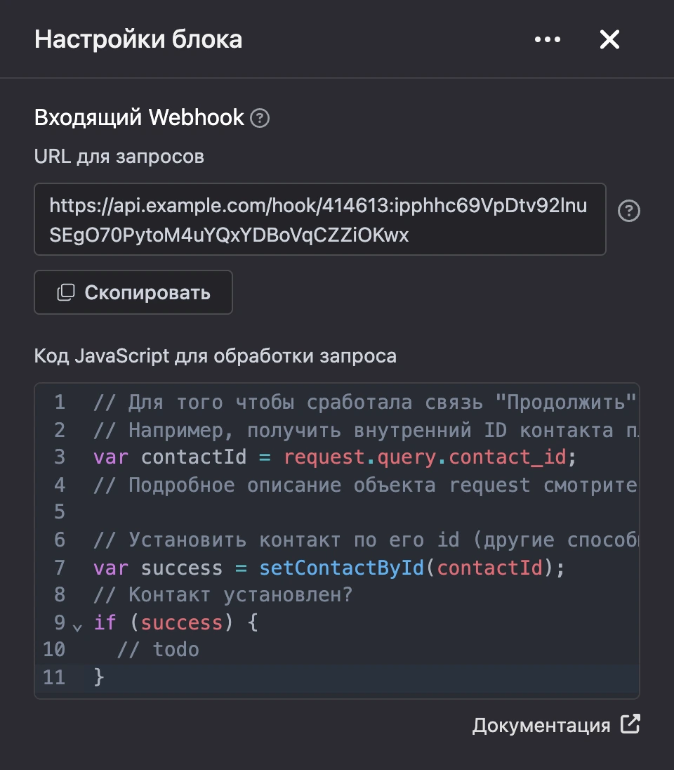
Task: Click 'if (success) {' on line 9
Action: (x=176, y=622)
